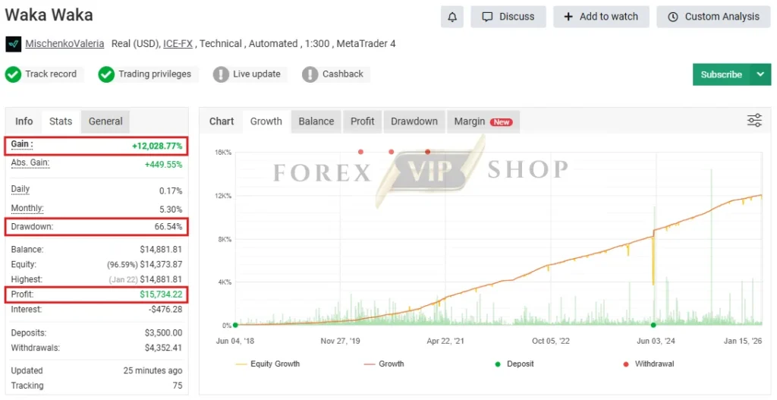Click the Monthly label

coord(27,208)
